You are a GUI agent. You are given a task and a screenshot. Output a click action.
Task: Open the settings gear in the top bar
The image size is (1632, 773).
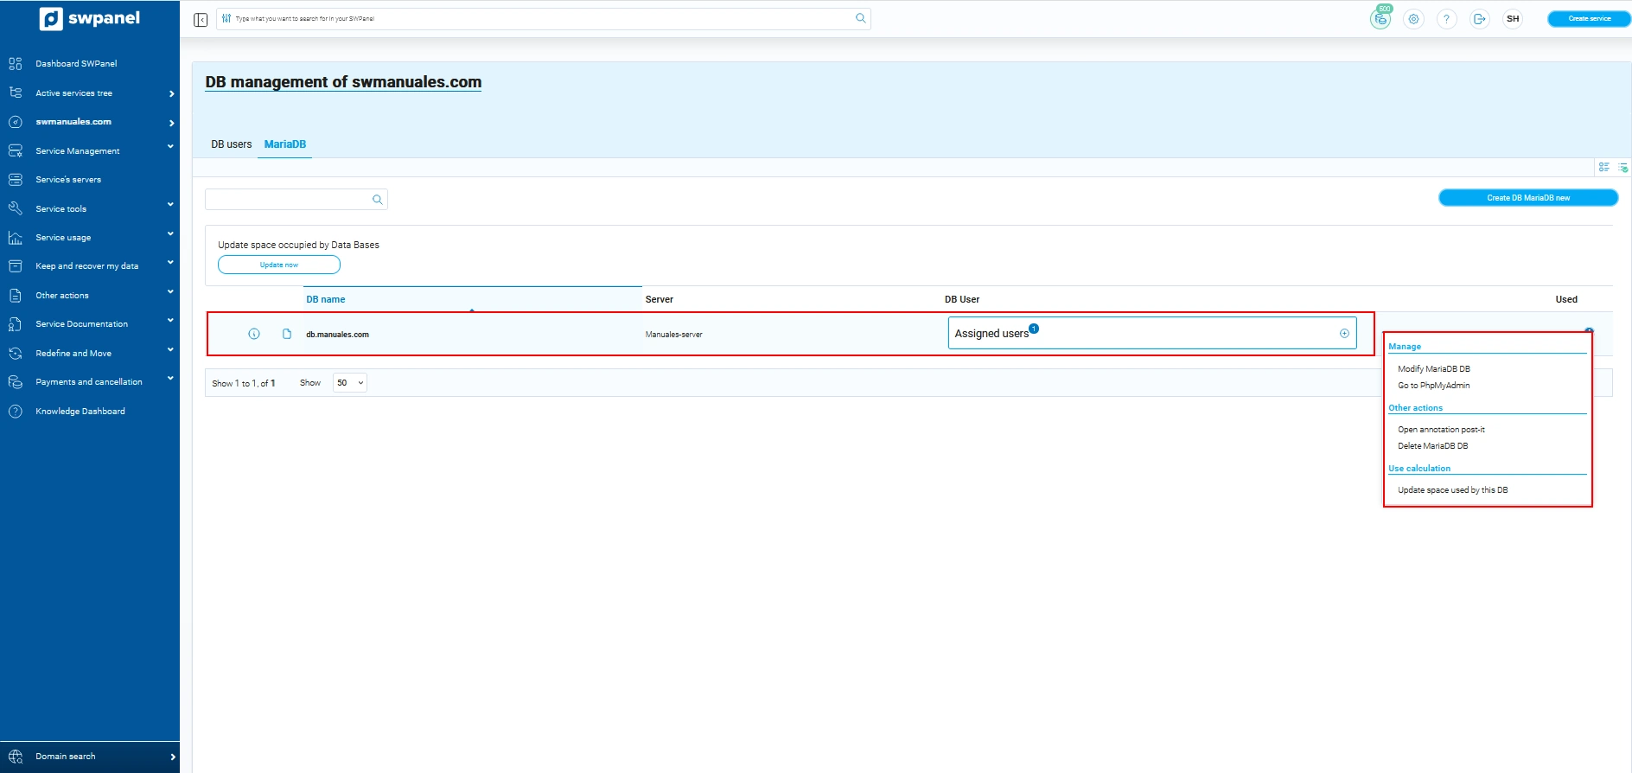point(1413,19)
